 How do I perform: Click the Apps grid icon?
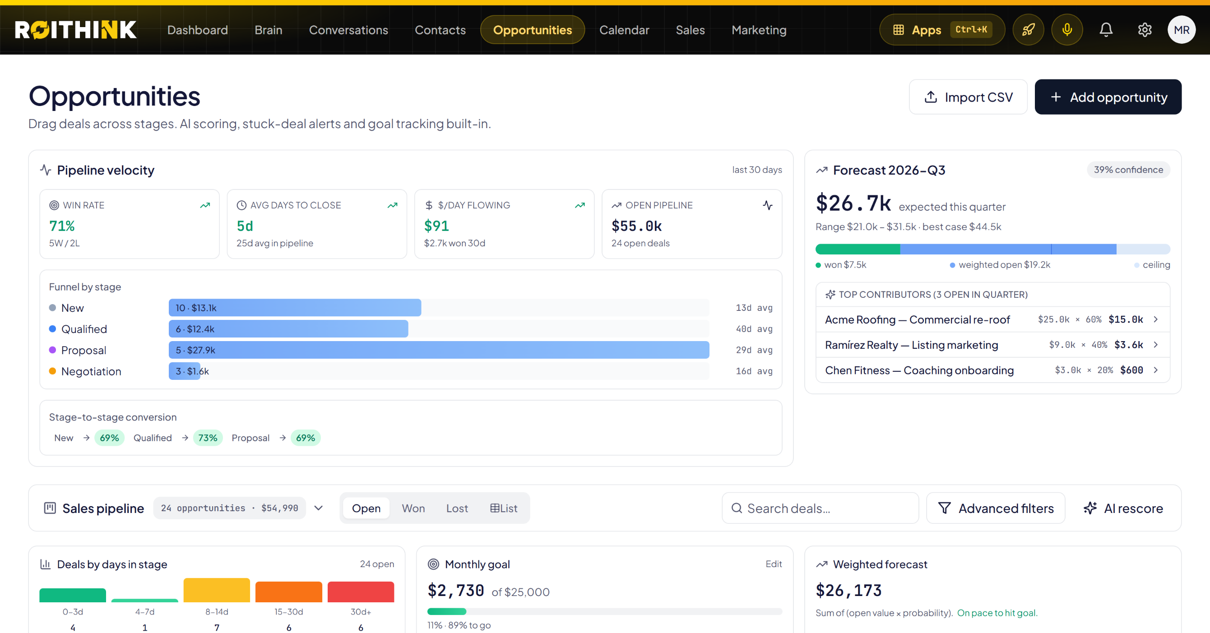(898, 30)
